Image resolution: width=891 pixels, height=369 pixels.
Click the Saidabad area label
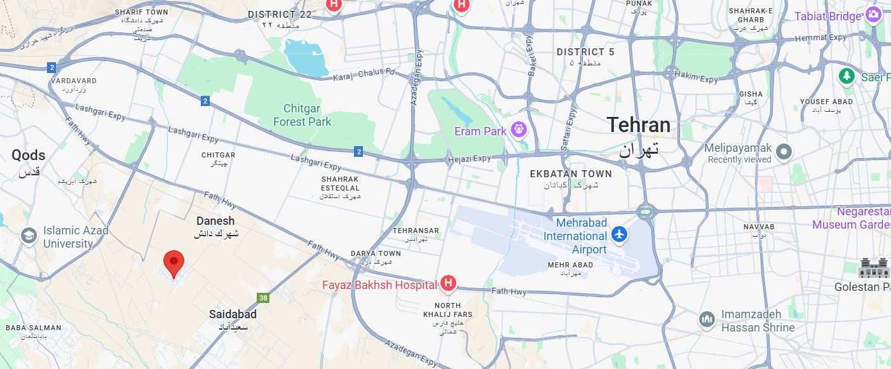(x=233, y=314)
